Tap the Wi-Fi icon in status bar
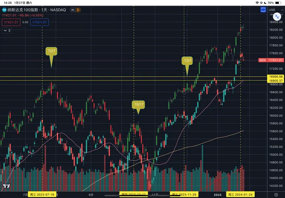 pos(257,3)
